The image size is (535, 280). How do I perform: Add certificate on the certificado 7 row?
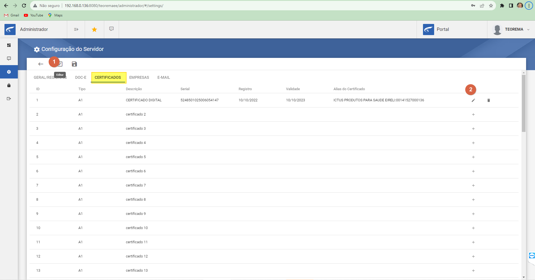(473, 185)
